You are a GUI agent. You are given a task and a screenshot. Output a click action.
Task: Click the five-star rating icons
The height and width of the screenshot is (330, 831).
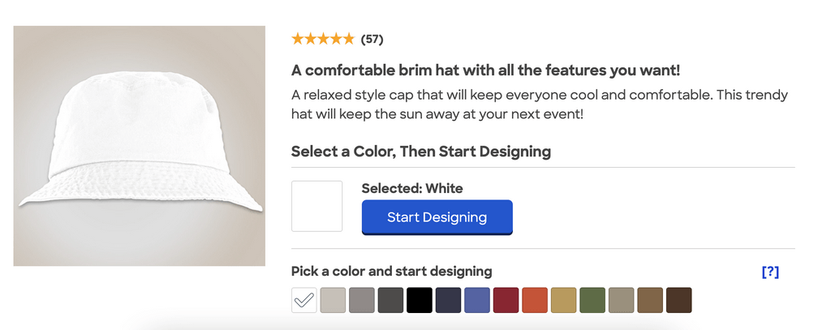[x=322, y=38]
